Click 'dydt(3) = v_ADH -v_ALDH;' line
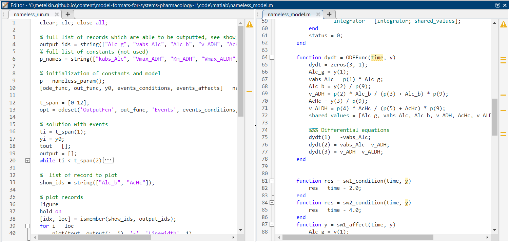 point(346,152)
